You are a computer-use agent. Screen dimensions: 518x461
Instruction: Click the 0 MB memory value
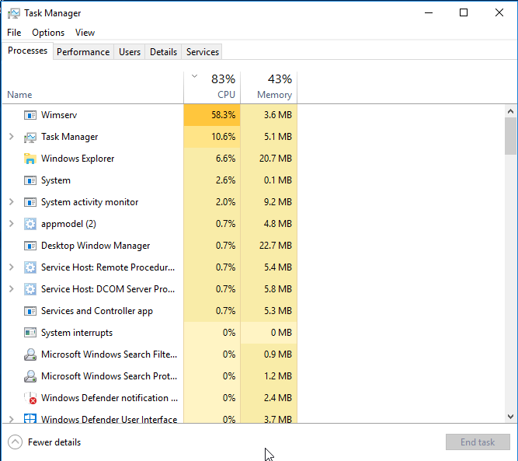(281, 333)
